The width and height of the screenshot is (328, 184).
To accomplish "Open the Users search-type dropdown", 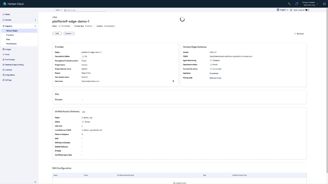I will point(59,10).
